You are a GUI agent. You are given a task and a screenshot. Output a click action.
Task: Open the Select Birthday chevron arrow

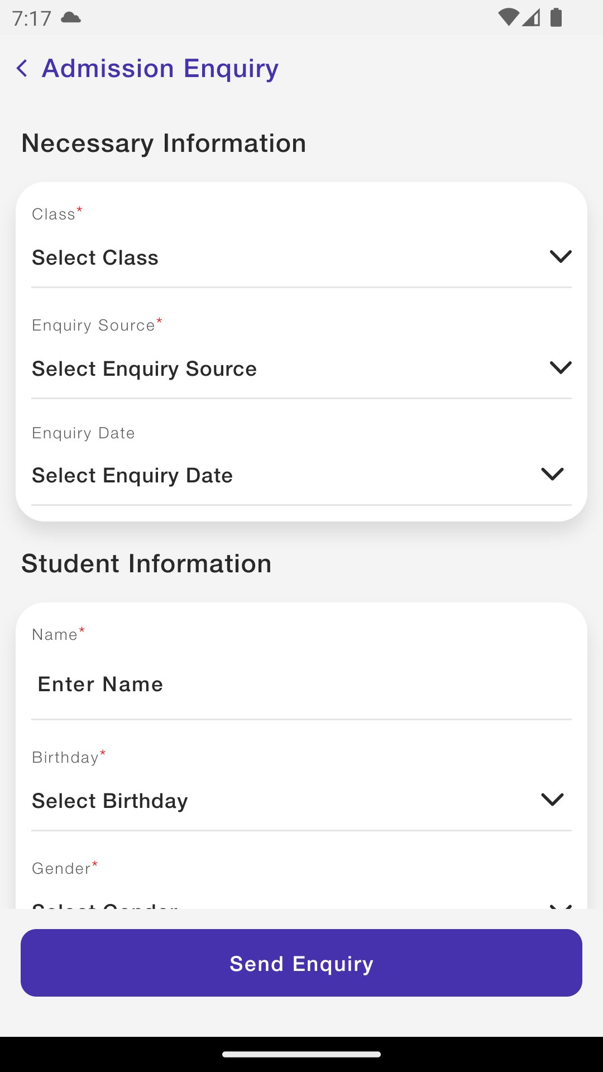[552, 800]
